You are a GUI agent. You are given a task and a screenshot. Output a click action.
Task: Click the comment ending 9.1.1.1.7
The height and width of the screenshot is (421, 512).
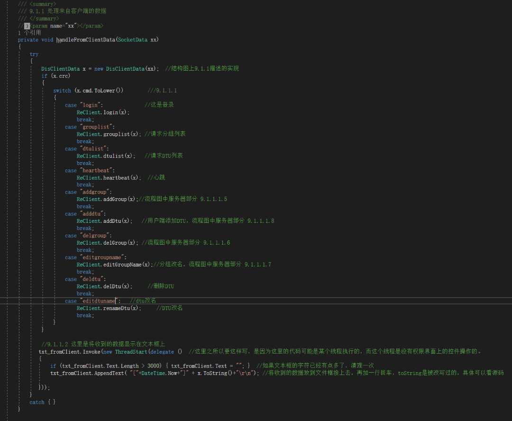pyautogui.click(x=212, y=264)
